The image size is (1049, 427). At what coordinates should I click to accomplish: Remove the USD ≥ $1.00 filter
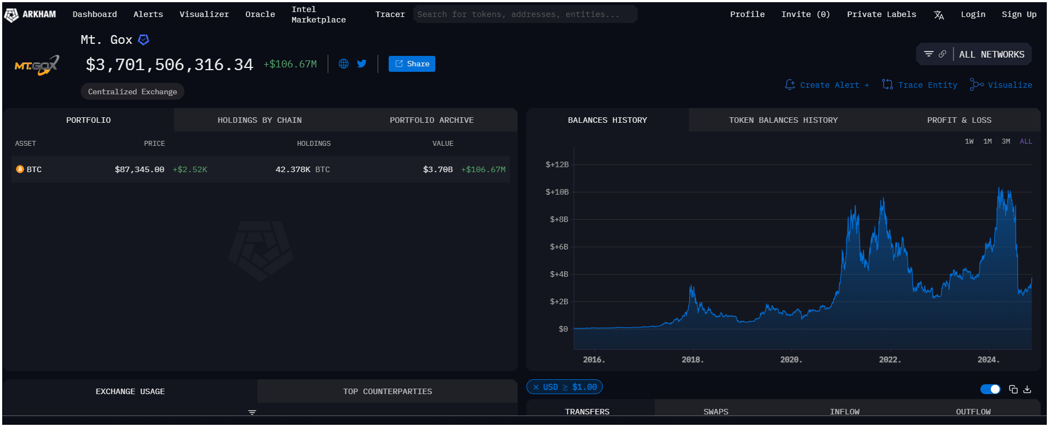tap(536, 387)
